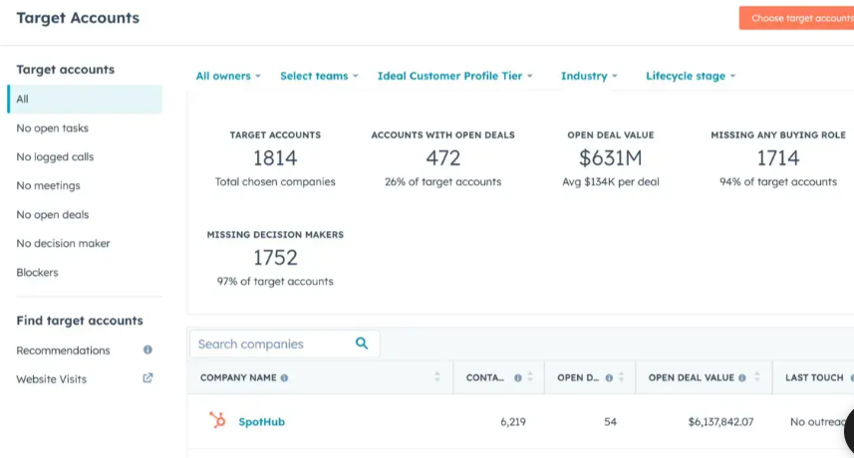Click the search magnifier icon
Image resolution: width=854 pixels, height=458 pixels.
pyautogui.click(x=362, y=343)
